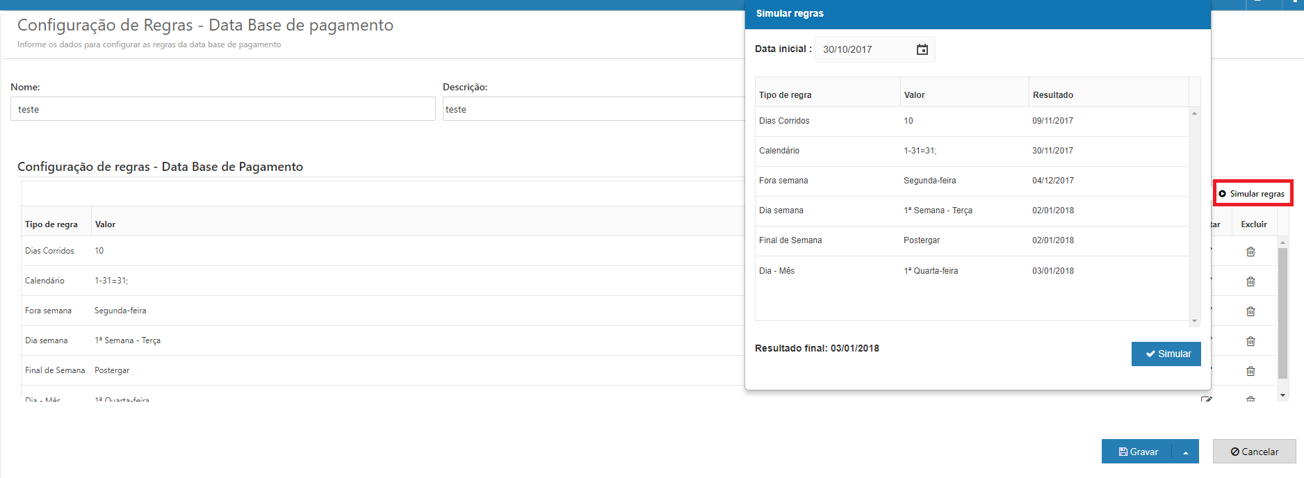
Task: Click result 04/12/2017 for Fora semana
Action: tap(1052, 181)
